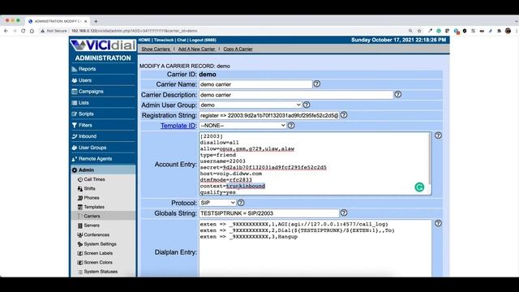Click Copy A Carrier

(238, 49)
